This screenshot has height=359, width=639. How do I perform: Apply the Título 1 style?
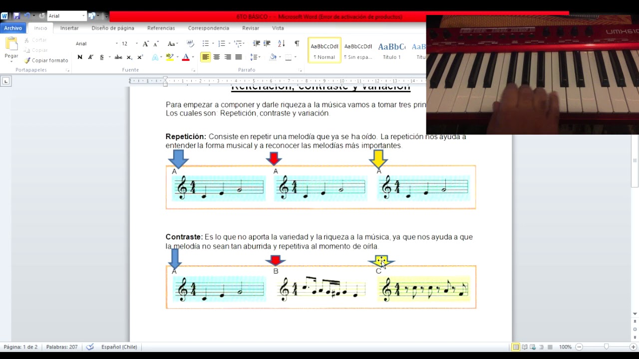point(392,50)
